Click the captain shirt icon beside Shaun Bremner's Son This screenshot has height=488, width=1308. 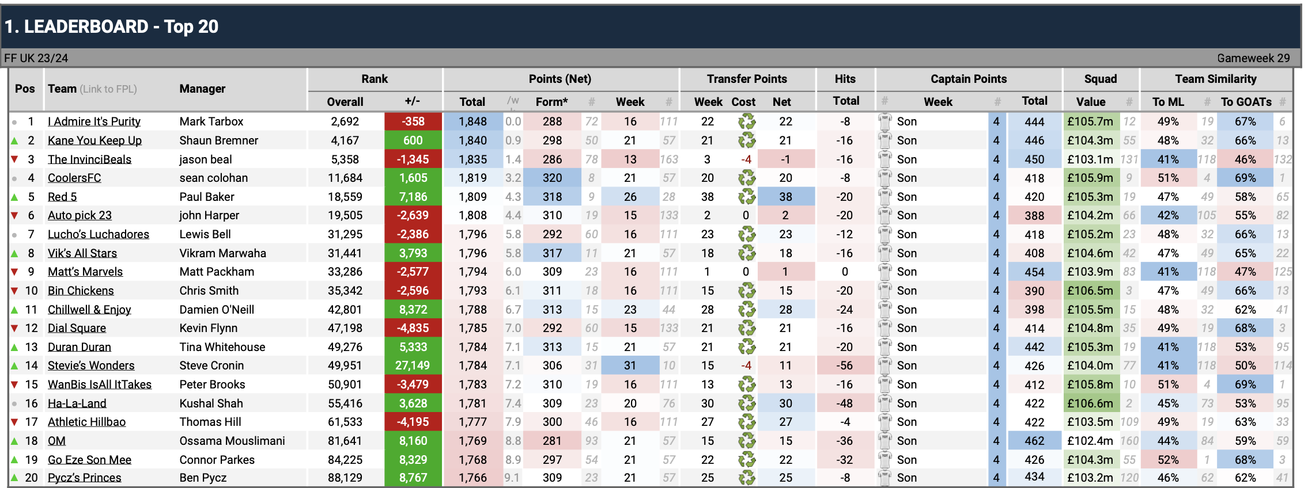(x=884, y=140)
